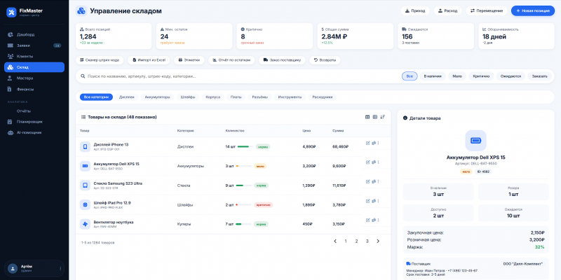Open the Склад sidebar item

pos(34,67)
